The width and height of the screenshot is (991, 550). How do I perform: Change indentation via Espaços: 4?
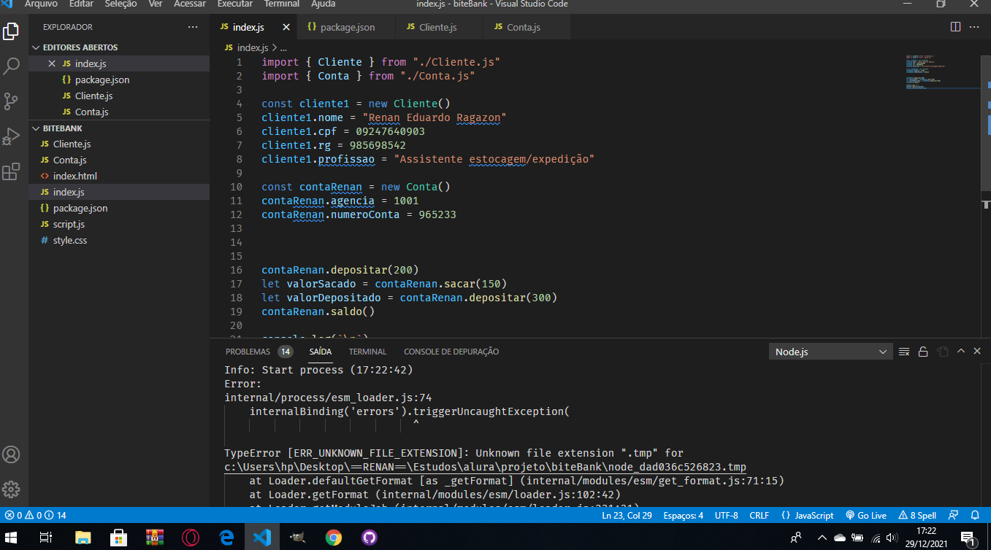coord(683,515)
